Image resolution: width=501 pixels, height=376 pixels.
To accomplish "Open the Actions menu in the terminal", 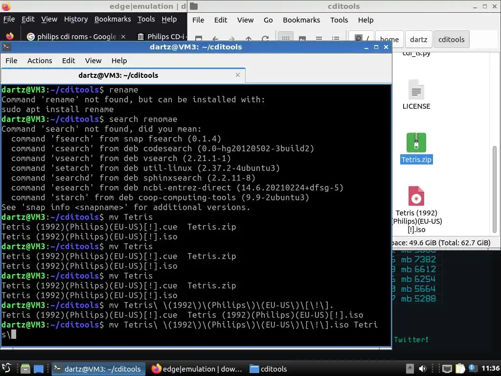I will 40,60.
